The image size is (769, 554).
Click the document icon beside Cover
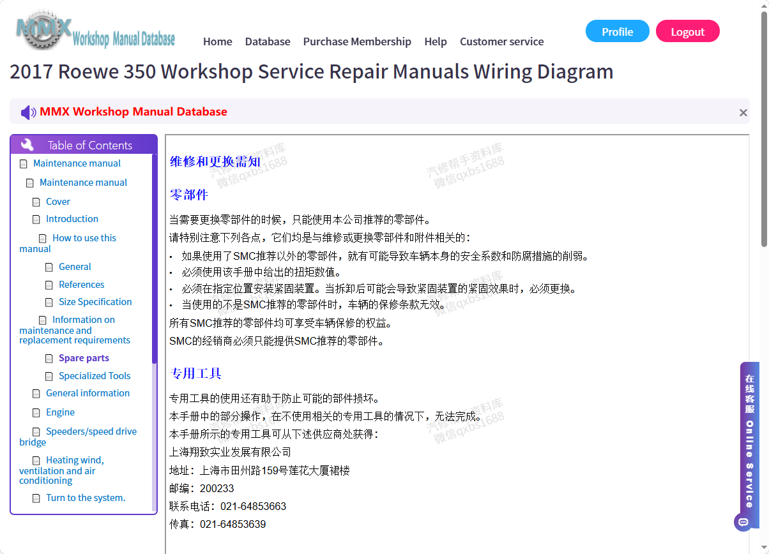pyautogui.click(x=36, y=202)
